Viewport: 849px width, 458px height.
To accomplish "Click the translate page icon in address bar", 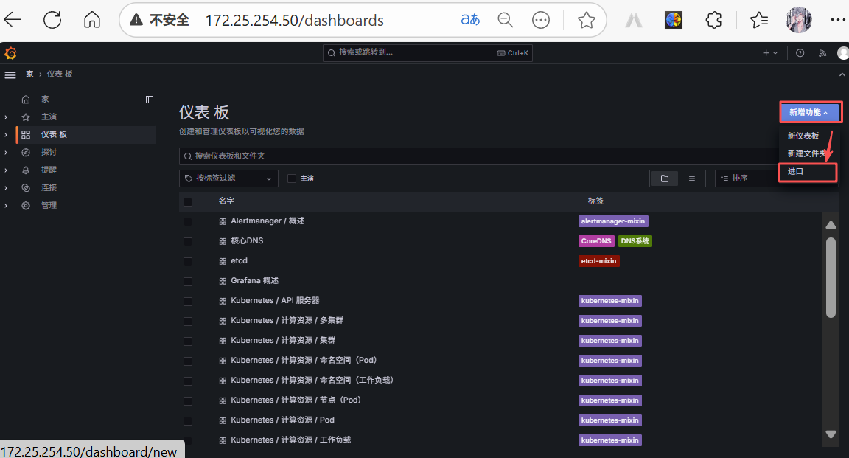I will (470, 20).
